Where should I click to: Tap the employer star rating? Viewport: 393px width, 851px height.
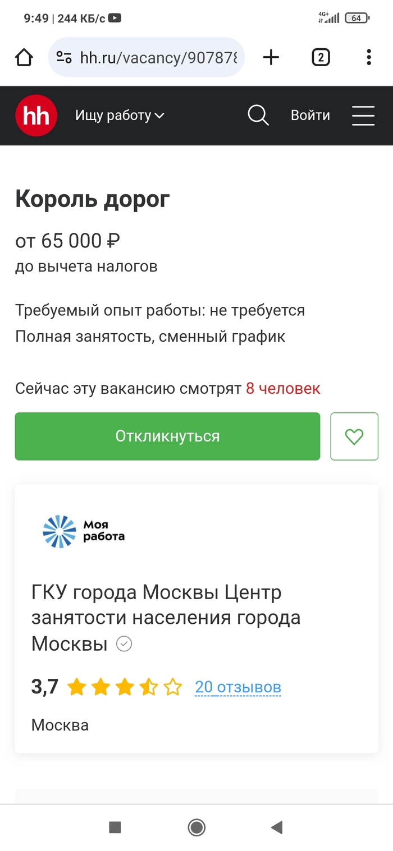coord(125,687)
